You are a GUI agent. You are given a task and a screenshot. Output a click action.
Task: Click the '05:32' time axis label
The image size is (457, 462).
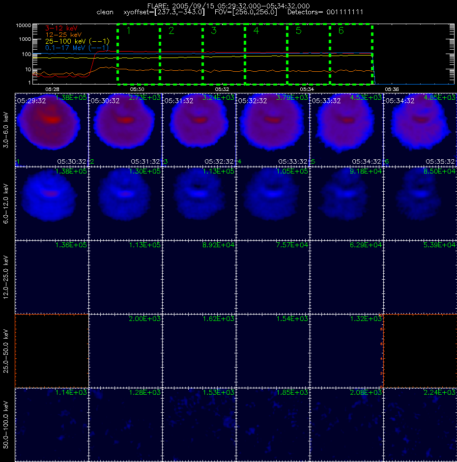click(x=222, y=89)
